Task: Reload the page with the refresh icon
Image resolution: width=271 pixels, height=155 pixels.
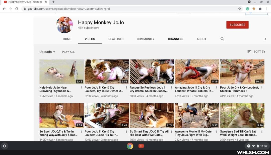Action: [17, 9]
